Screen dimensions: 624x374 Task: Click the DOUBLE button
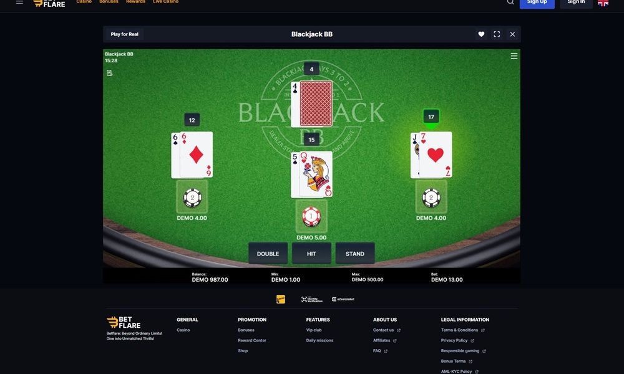[268, 254]
